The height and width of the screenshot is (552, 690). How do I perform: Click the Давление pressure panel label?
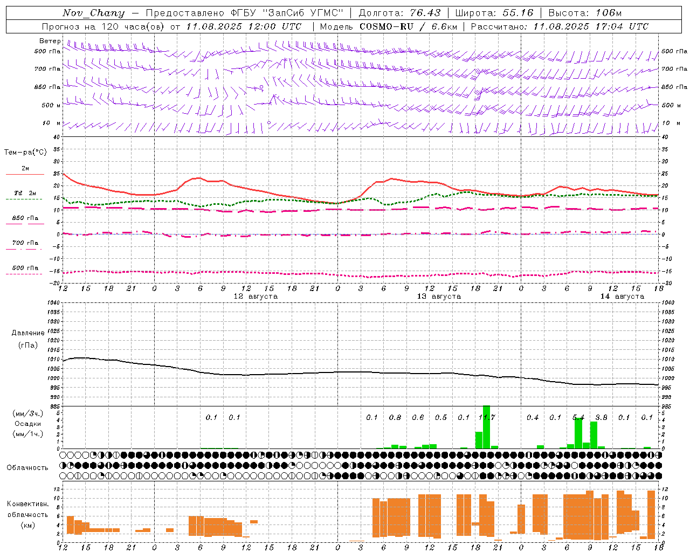(28, 333)
